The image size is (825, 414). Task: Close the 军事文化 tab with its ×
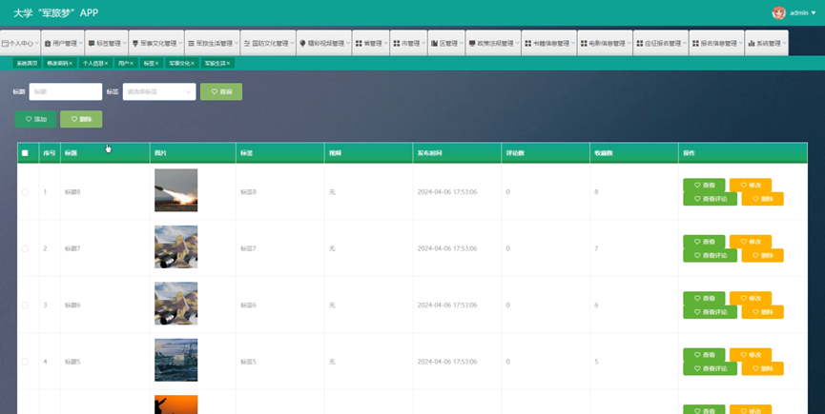pos(193,64)
